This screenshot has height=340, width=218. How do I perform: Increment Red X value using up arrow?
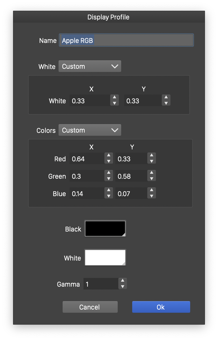tap(108, 156)
